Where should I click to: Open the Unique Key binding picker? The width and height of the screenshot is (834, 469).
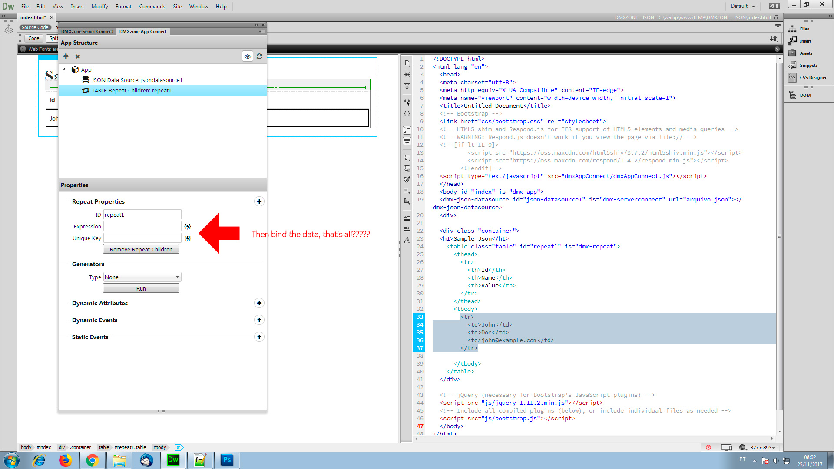click(x=188, y=238)
